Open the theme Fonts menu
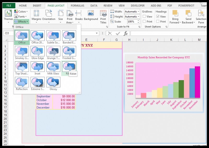Viewport: 209px width, 148px height. pyautogui.click(x=21, y=16)
